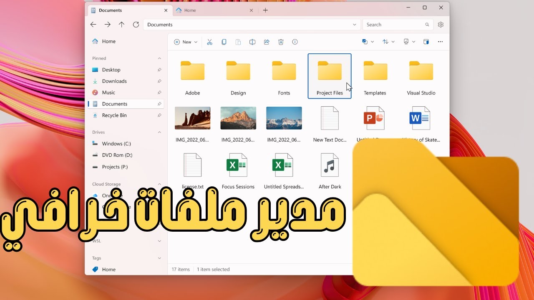Open Recycle Bin in the sidebar
The width and height of the screenshot is (534, 300).
126,115
